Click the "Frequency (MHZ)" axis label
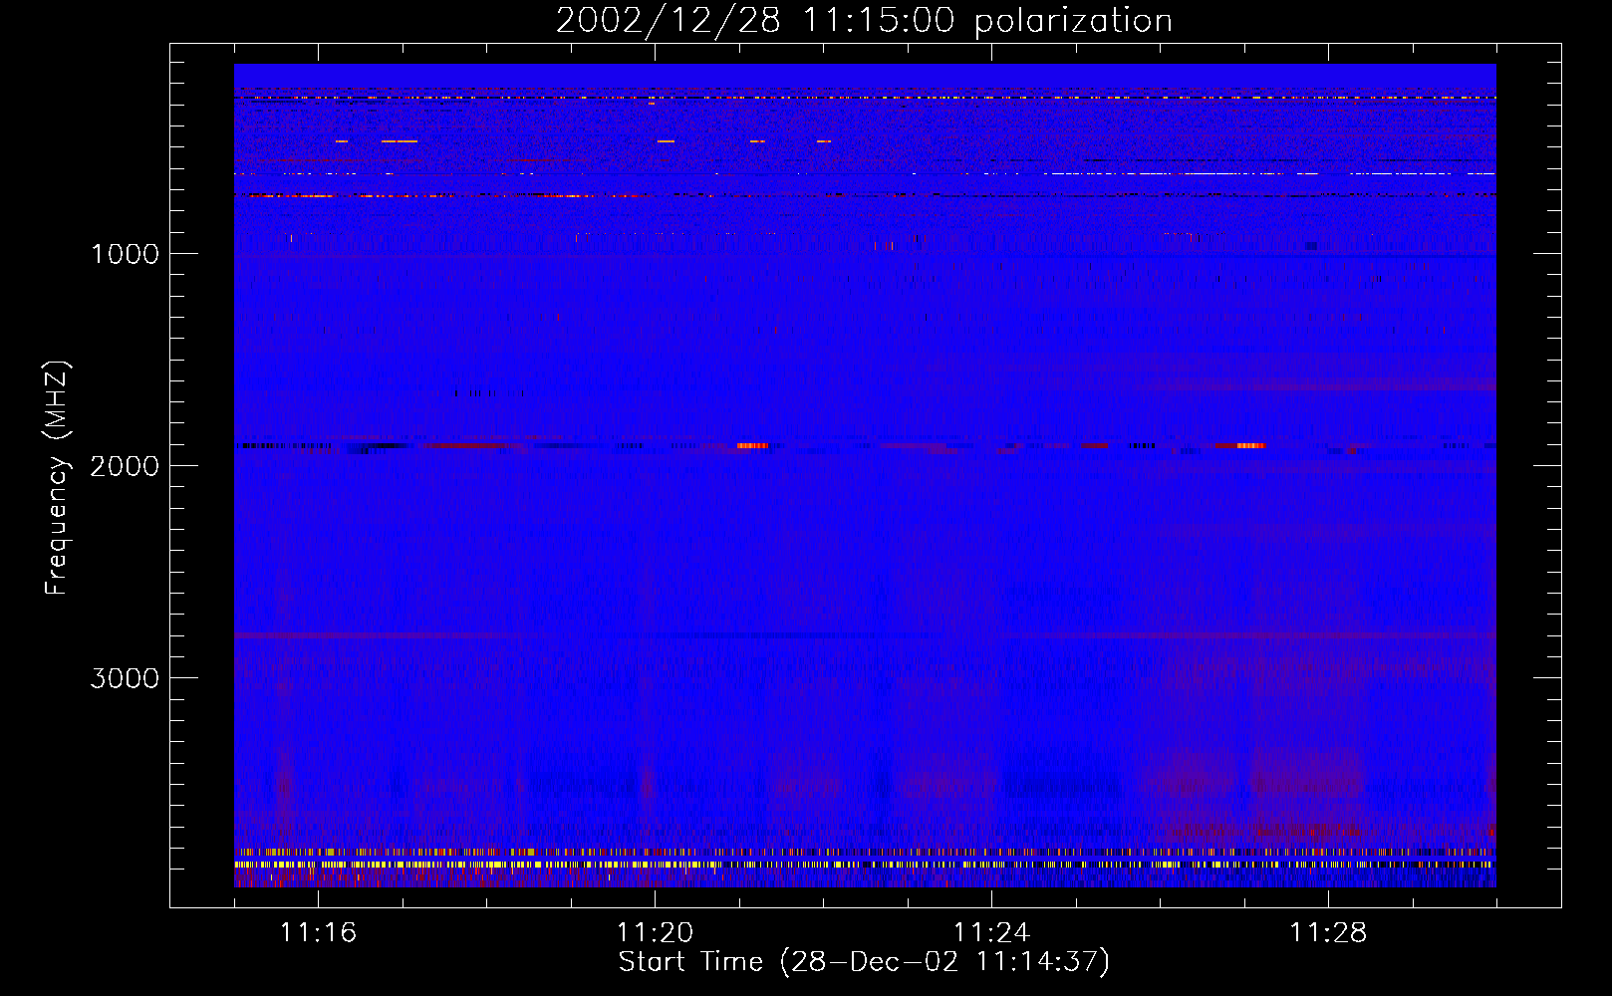Image resolution: width=1612 pixels, height=996 pixels. 57,478
